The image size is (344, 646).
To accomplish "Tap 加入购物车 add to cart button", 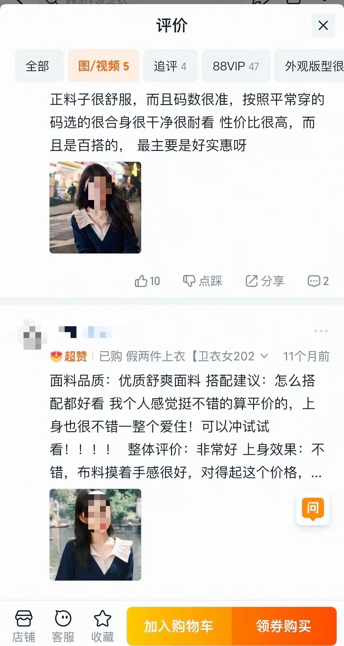I will click(179, 626).
